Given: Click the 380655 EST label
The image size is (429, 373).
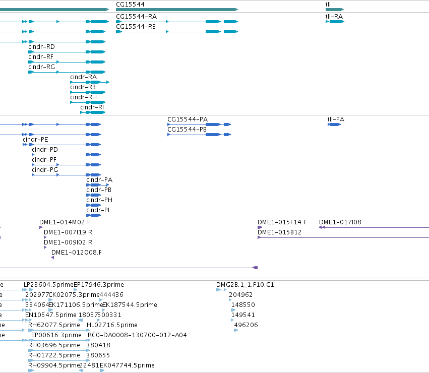Looking at the screenshot, I should [x=98, y=355].
